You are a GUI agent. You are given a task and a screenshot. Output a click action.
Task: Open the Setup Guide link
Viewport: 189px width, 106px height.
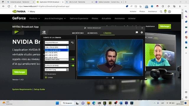click(39, 89)
